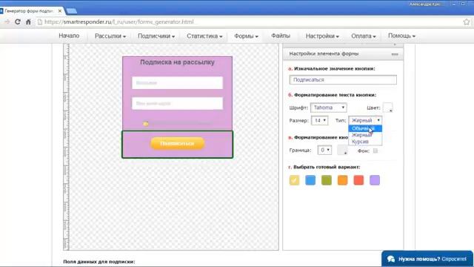Screen dimensions: 474x267
Task: Select the Подписка на рассылку form title
Action: tap(177, 62)
